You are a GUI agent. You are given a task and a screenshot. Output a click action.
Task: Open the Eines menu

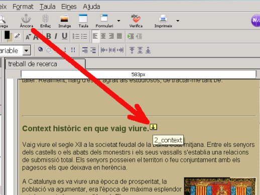click(69, 7)
